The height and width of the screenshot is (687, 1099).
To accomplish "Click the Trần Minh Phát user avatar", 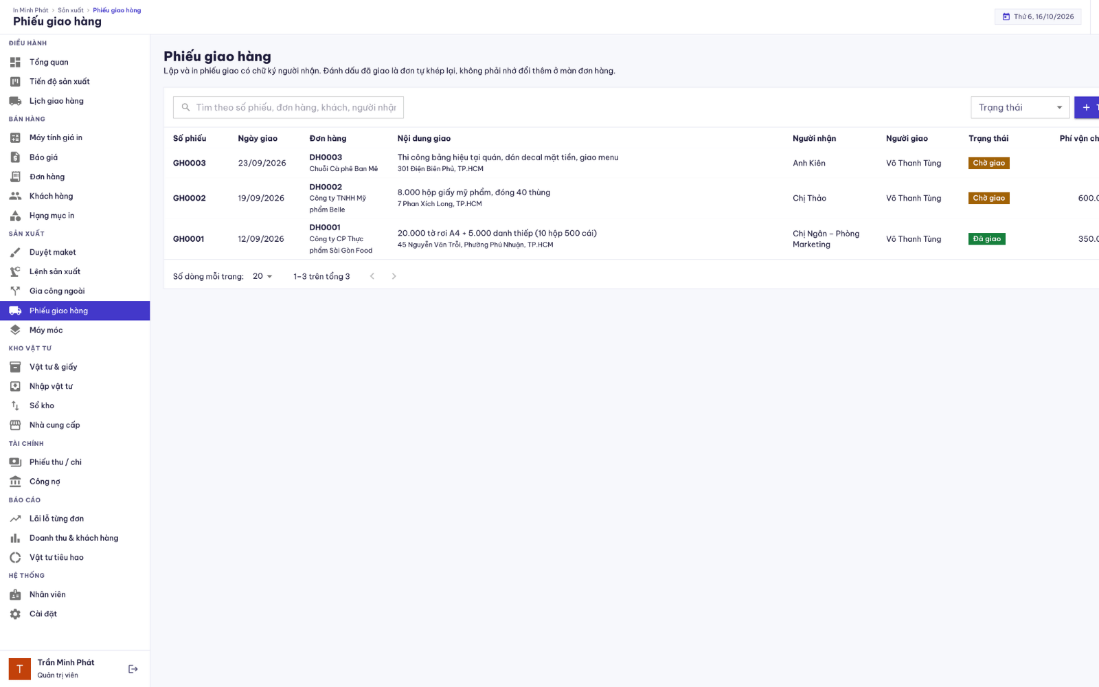I will tap(20, 669).
